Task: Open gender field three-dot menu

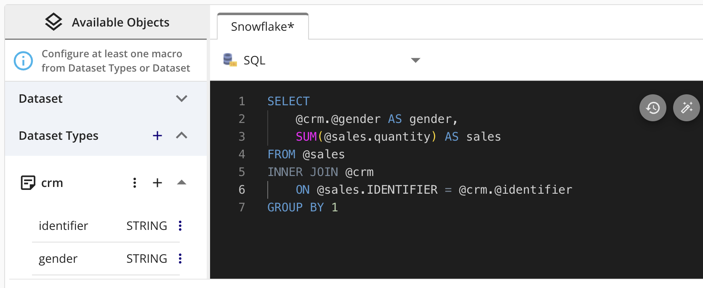Action: tap(180, 259)
